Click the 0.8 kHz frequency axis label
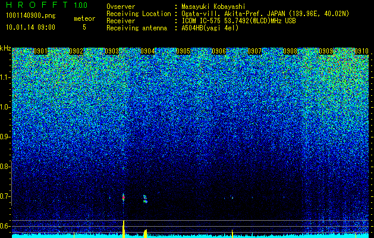 click(x=5, y=167)
